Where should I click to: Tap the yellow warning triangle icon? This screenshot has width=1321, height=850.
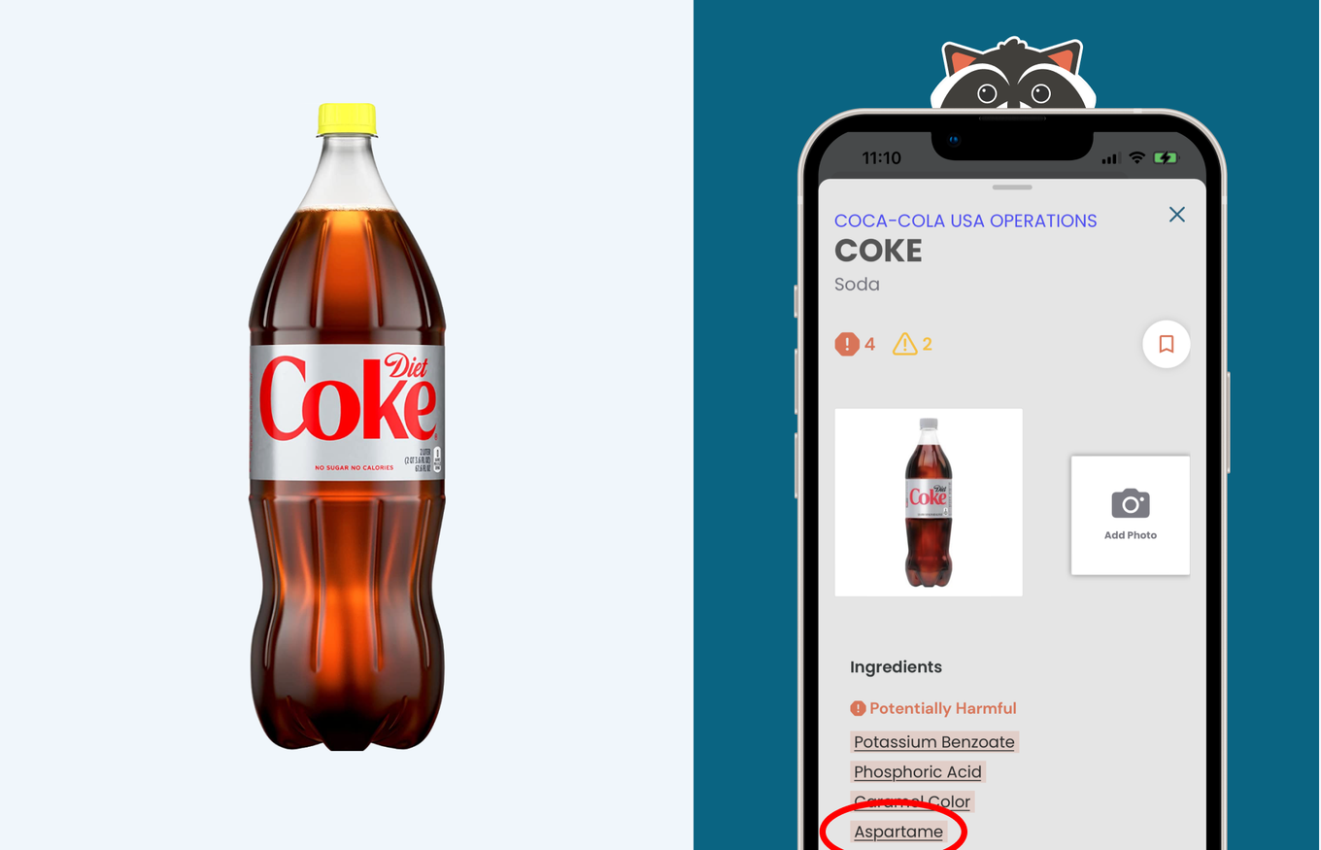point(904,344)
